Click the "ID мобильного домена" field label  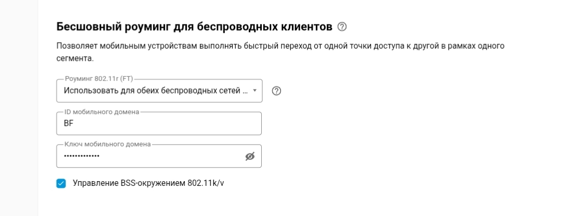point(101,113)
